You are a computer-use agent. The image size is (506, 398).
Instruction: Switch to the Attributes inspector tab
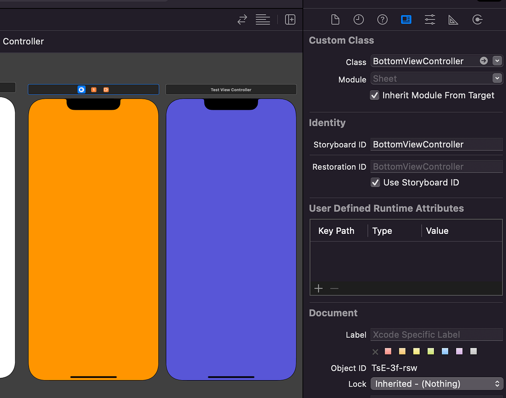430,19
